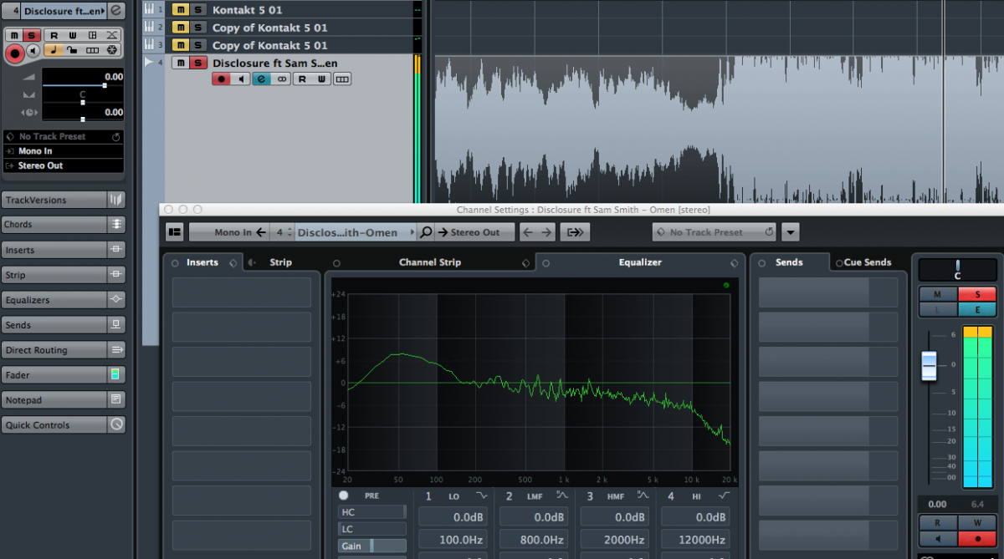The height and width of the screenshot is (559, 1004).
Task: Toggle Freeze snowflake icon in Inspector
Action: coord(111,50)
